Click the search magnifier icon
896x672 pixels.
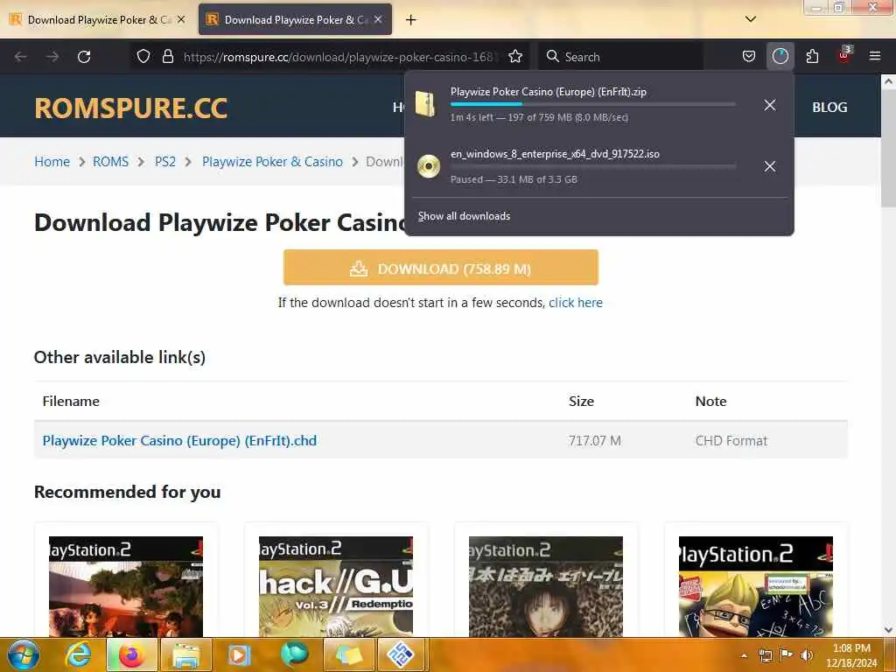pos(552,57)
